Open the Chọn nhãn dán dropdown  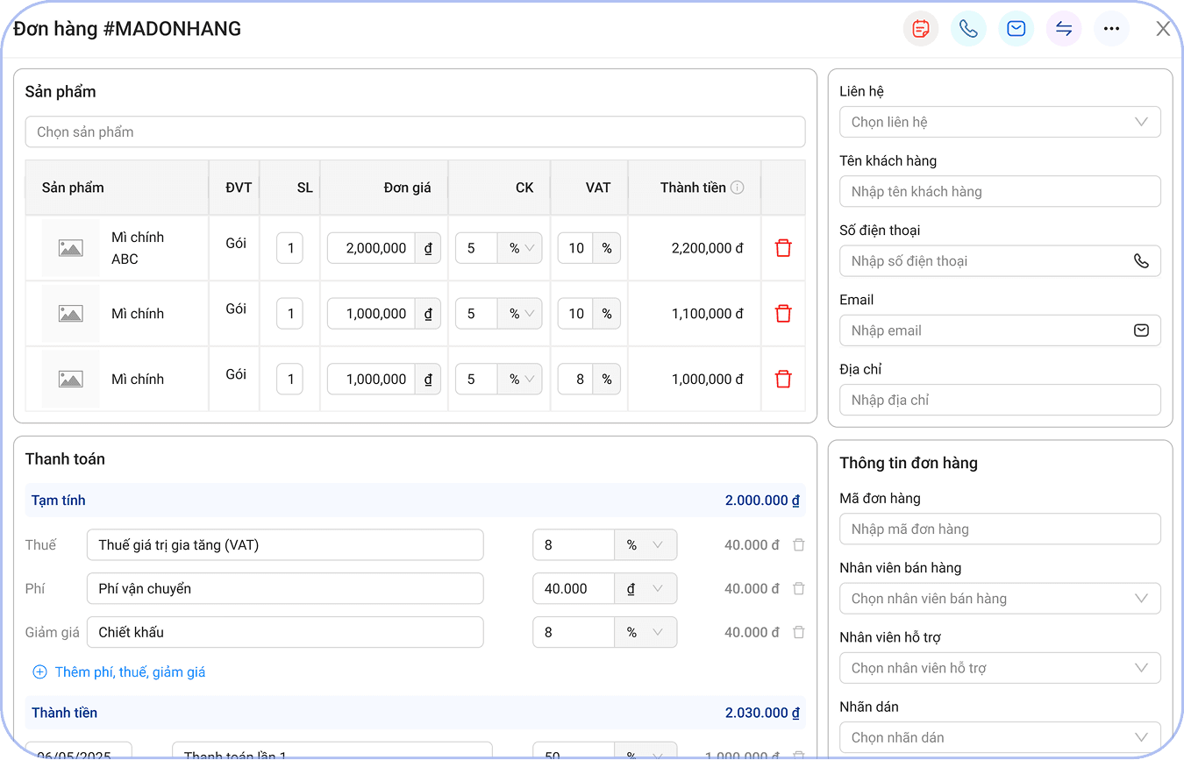(999, 737)
